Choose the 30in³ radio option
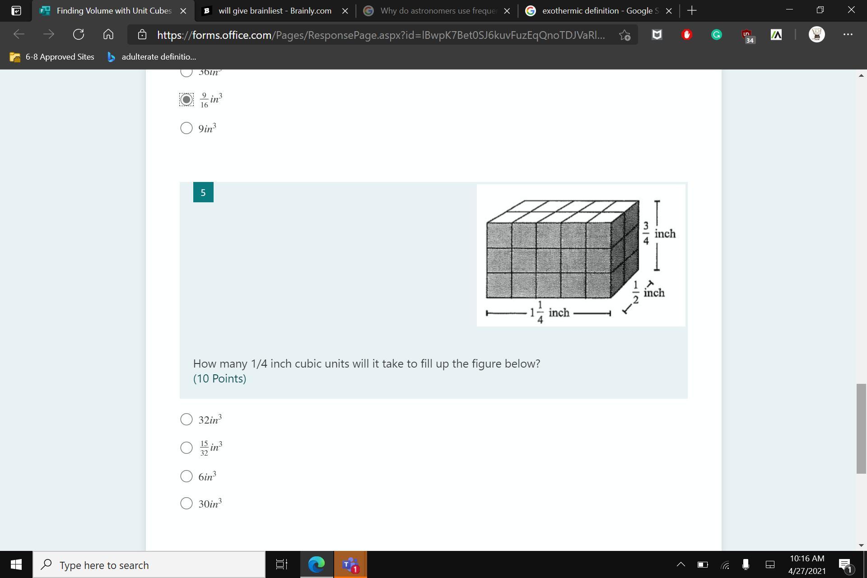Viewport: 867px width, 578px height. tap(186, 503)
